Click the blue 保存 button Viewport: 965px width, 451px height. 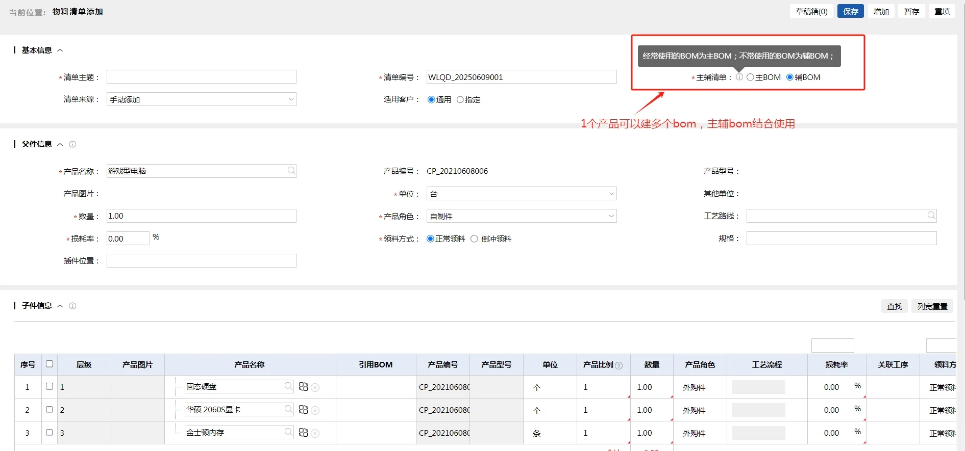tap(851, 11)
